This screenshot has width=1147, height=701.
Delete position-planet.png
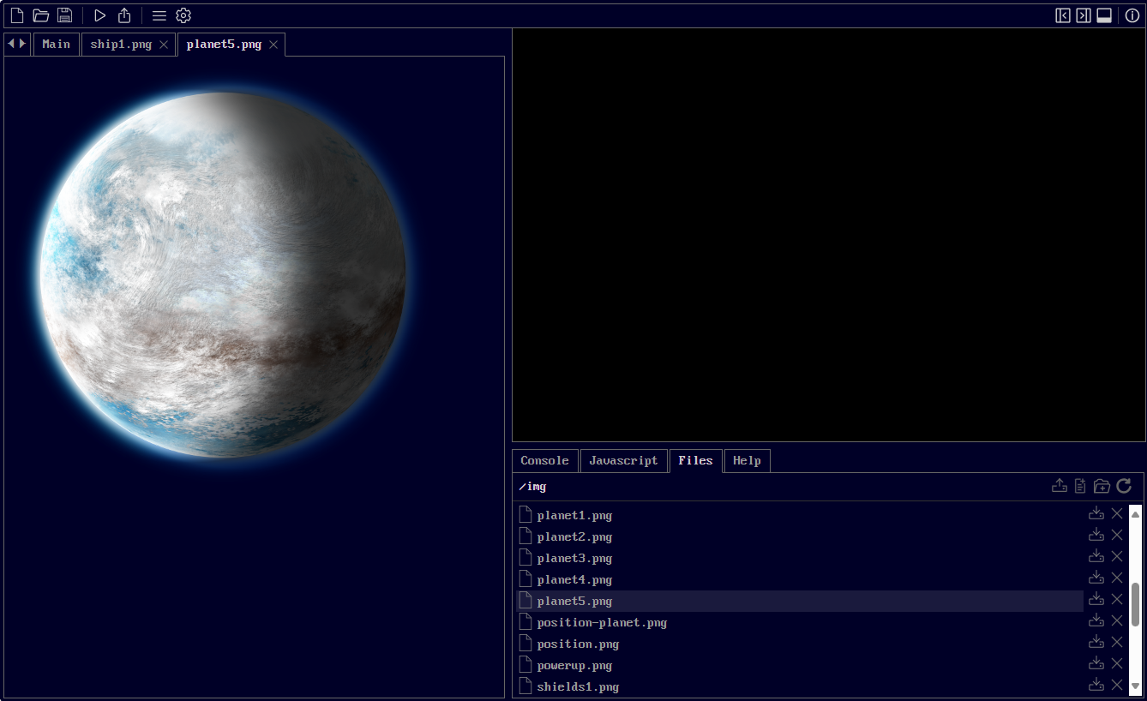[x=1117, y=620]
